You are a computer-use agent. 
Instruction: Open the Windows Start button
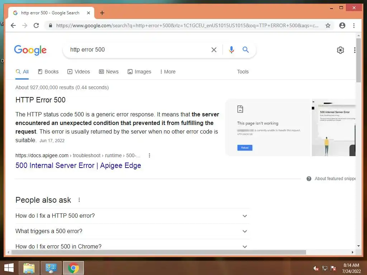[9, 268]
